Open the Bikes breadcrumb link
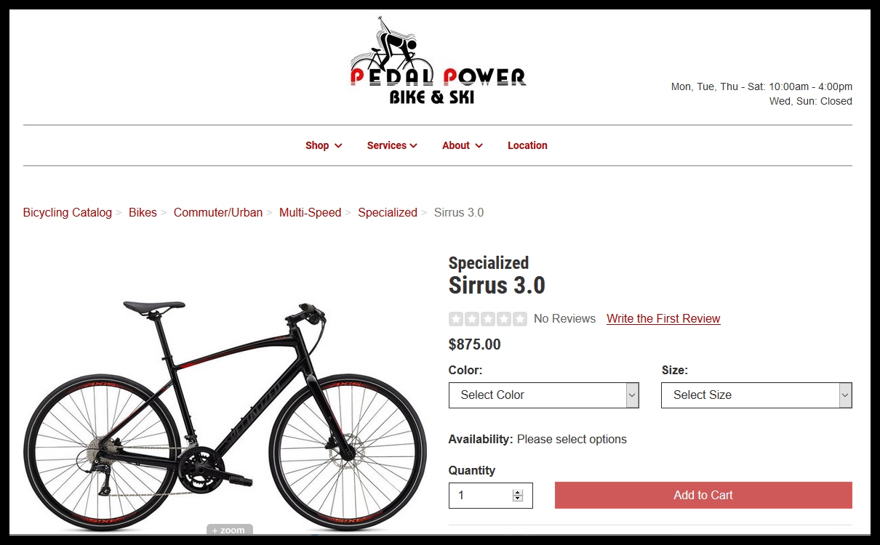This screenshot has width=880, height=545. 143,213
